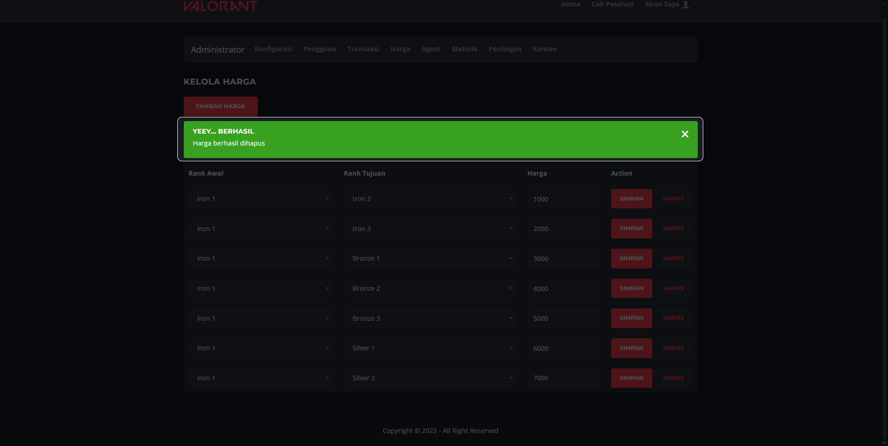
Task: Open Rank Awal dropdown in Silver 2 row
Action: tap(261, 378)
